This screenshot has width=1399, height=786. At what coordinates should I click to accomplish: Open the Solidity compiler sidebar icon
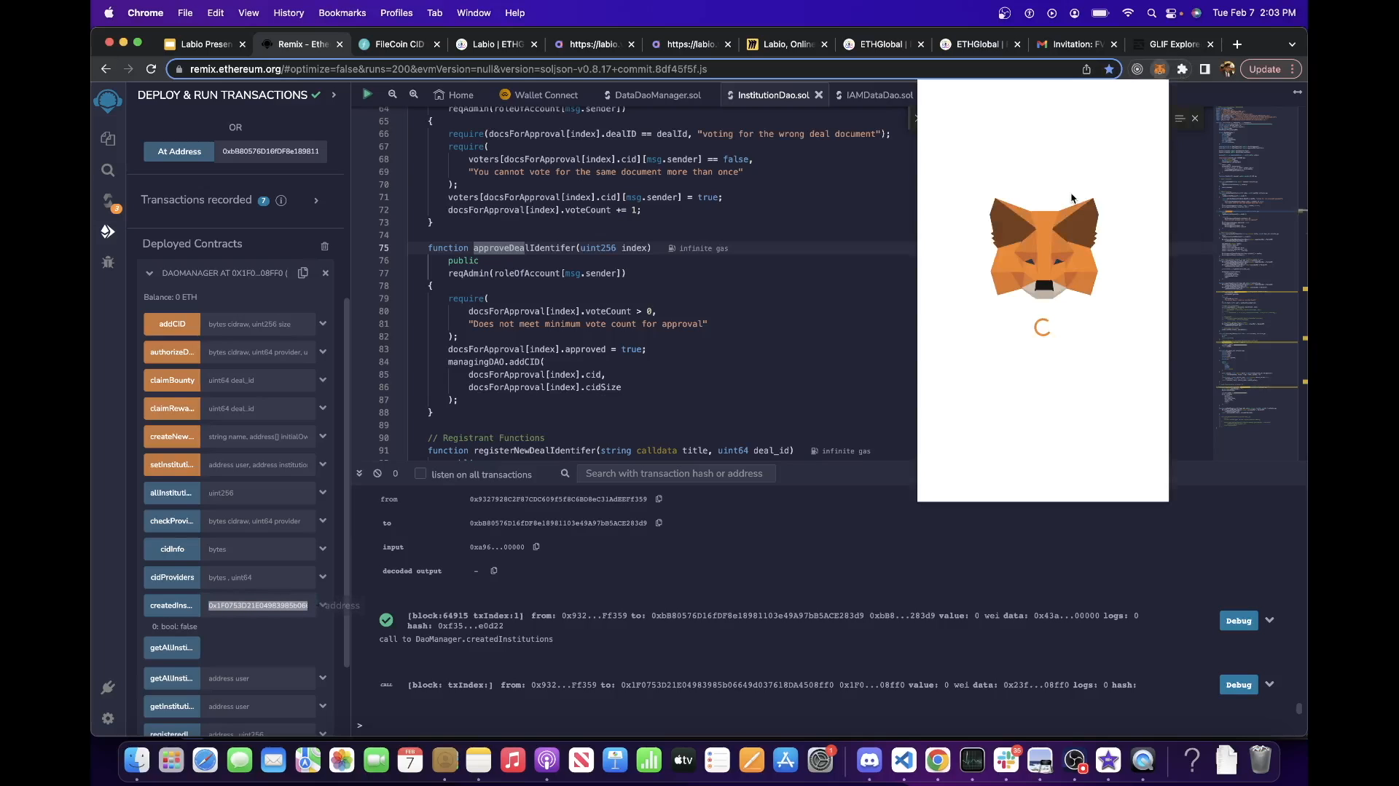pos(109,202)
